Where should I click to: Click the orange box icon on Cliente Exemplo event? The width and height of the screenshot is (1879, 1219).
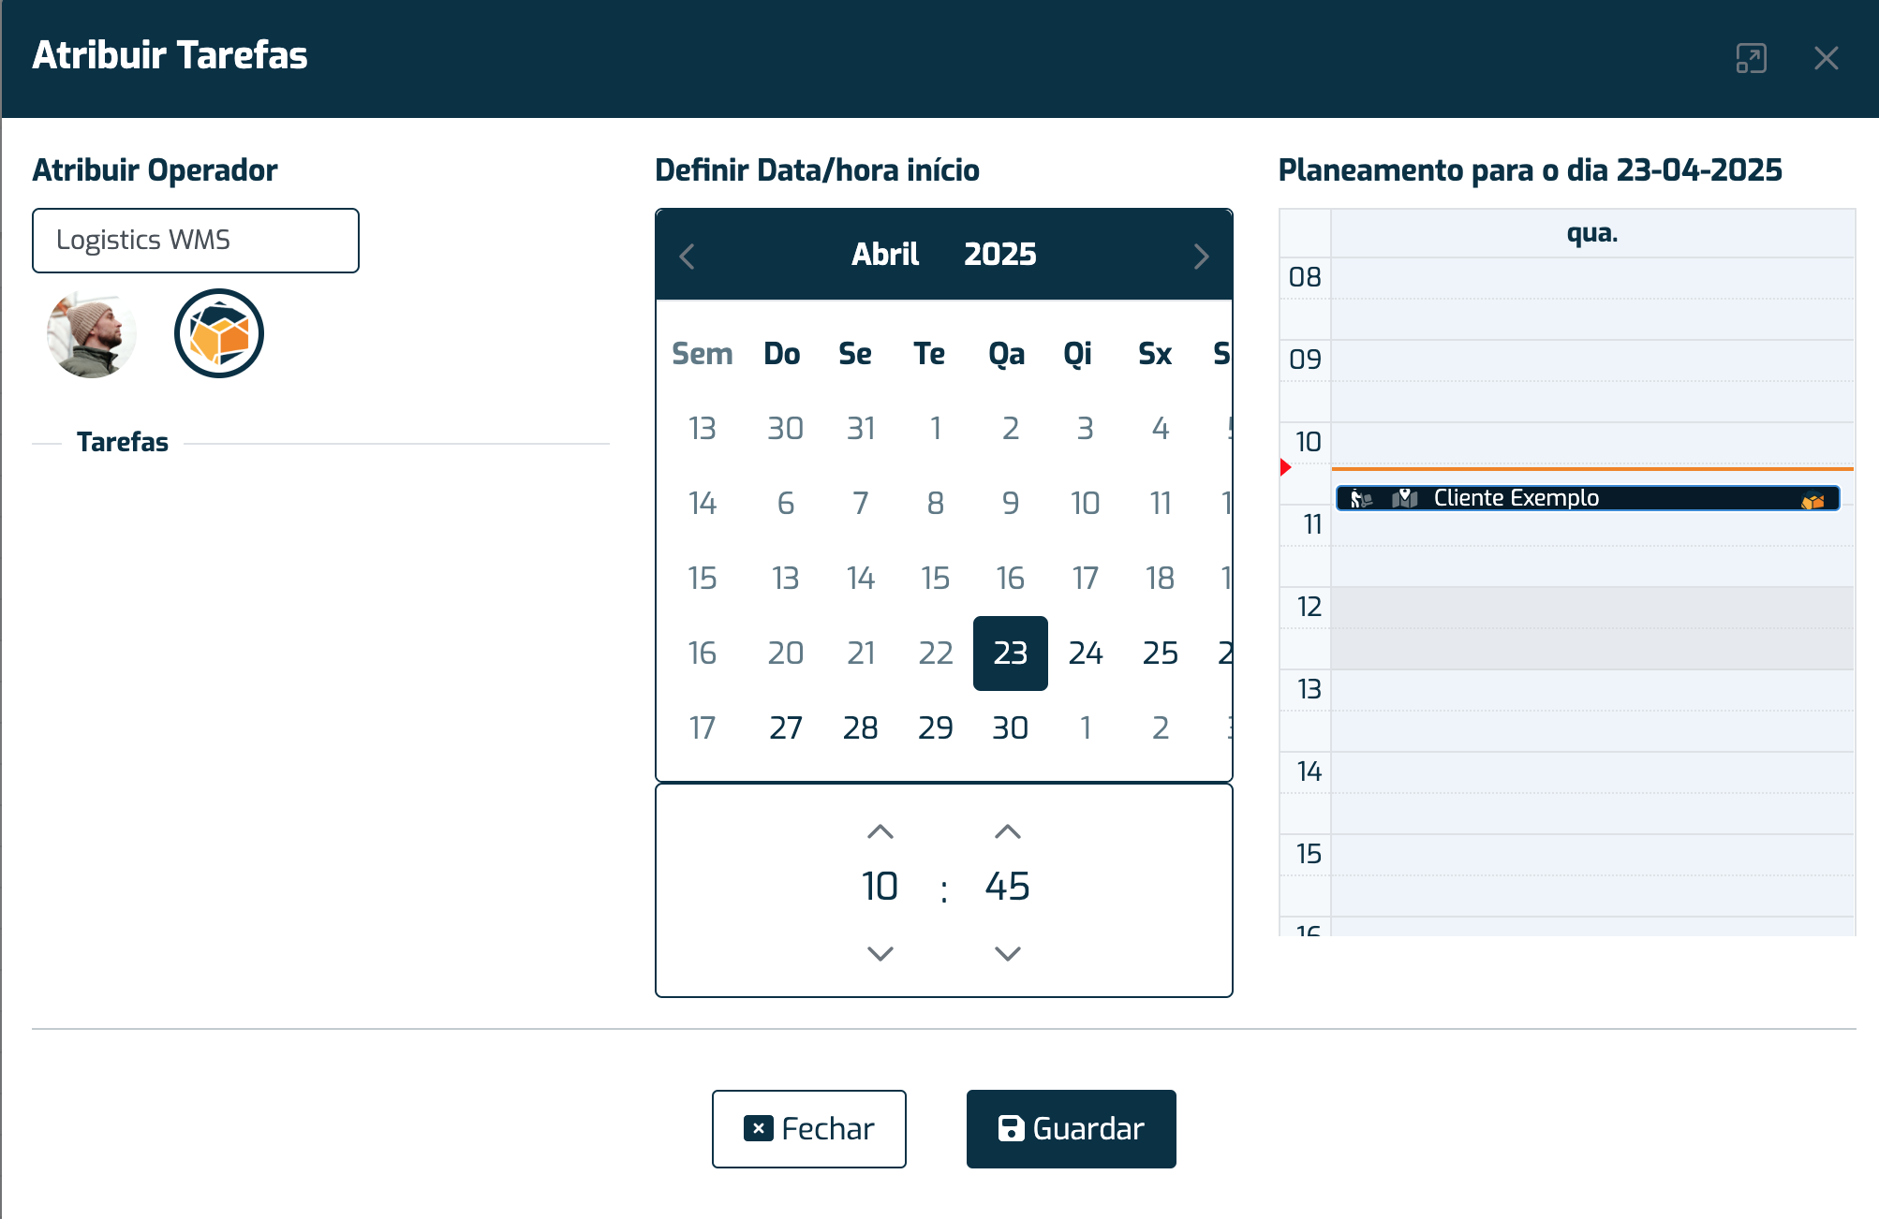pos(1812,500)
